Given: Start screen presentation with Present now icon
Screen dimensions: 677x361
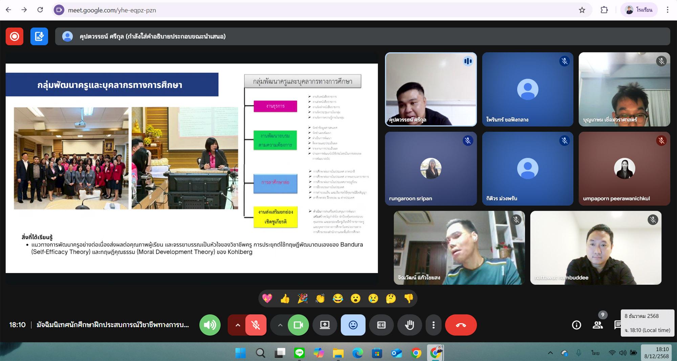Looking at the screenshot, I should [325, 325].
